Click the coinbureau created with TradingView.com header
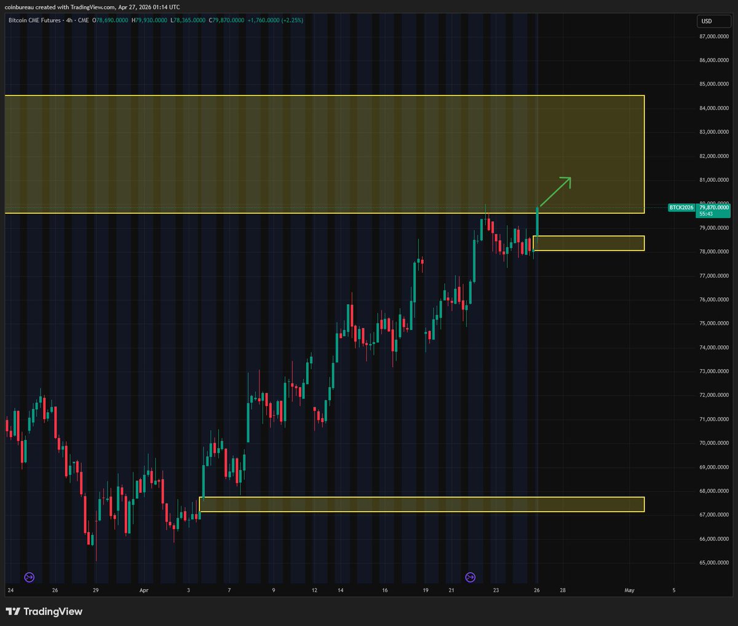This screenshot has width=738, height=626. pos(93,7)
